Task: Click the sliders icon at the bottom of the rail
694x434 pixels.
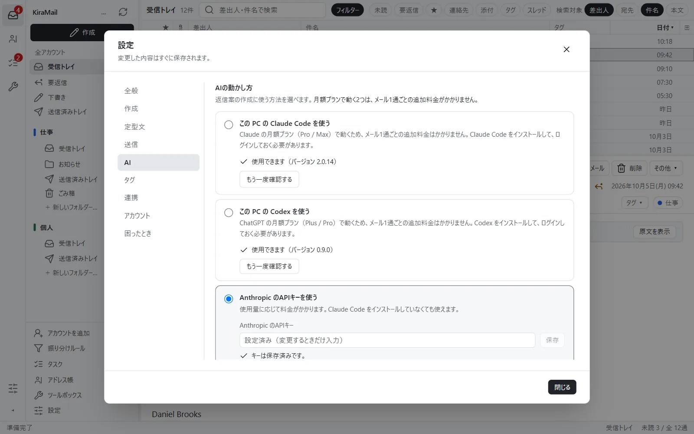Action: coord(13,388)
